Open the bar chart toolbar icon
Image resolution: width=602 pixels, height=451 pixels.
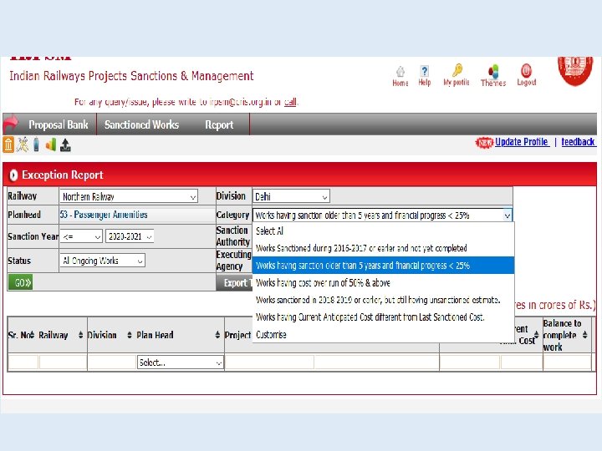pos(51,144)
